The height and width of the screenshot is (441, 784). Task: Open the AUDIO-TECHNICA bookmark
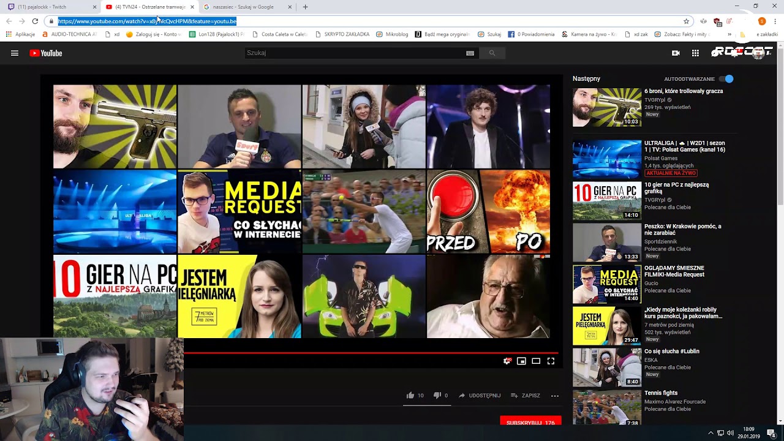(70, 34)
